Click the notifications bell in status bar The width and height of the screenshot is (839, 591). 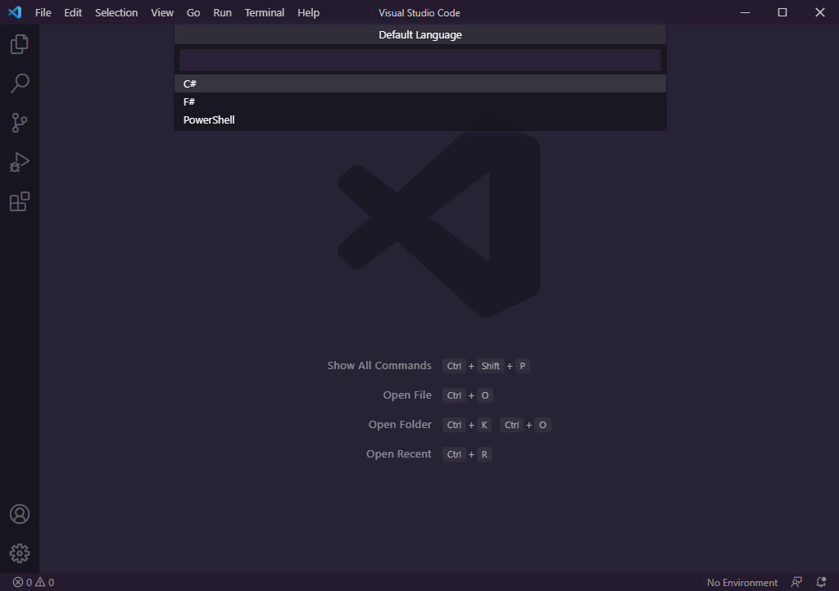pos(821,582)
